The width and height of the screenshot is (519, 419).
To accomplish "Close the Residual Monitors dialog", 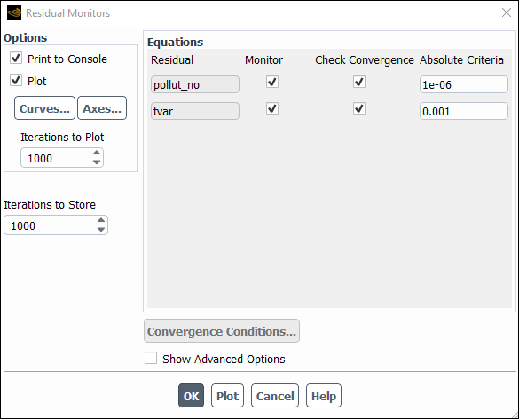I will click(506, 13).
